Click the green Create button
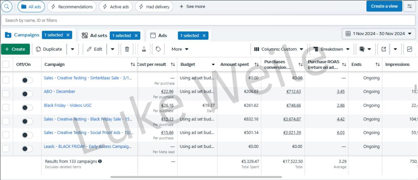The width and height of the screenshot is (418, 180). pos(15,49)
